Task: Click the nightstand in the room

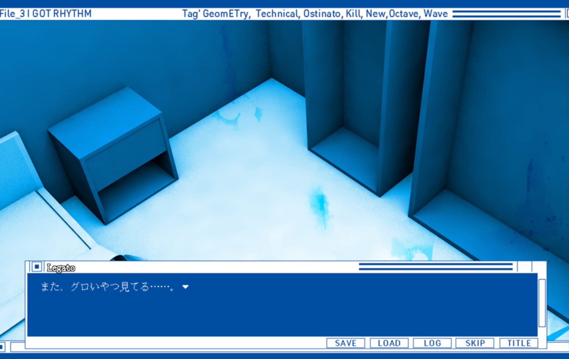Action: [113, 153]
